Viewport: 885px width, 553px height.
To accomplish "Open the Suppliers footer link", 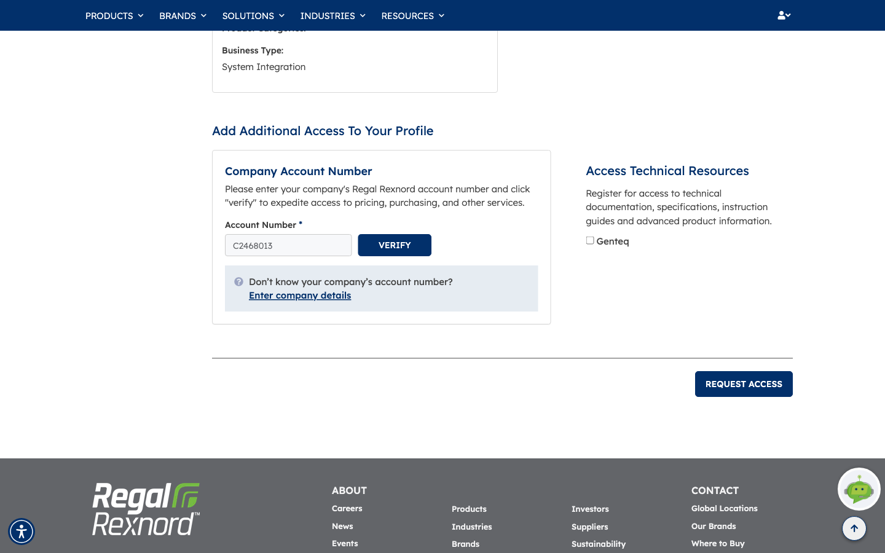I will [590, 527].
